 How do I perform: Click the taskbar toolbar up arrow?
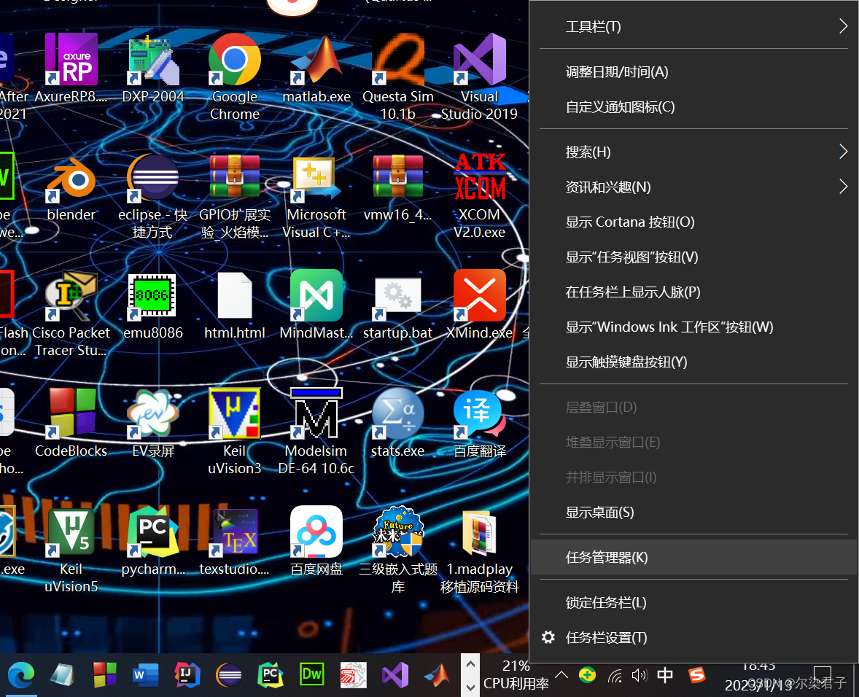[470, 663]
